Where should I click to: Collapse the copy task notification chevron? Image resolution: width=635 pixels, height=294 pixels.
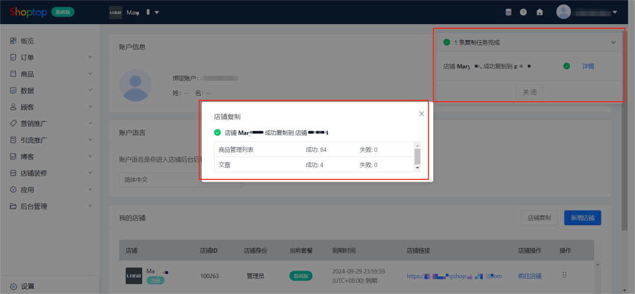click(613, 42)
